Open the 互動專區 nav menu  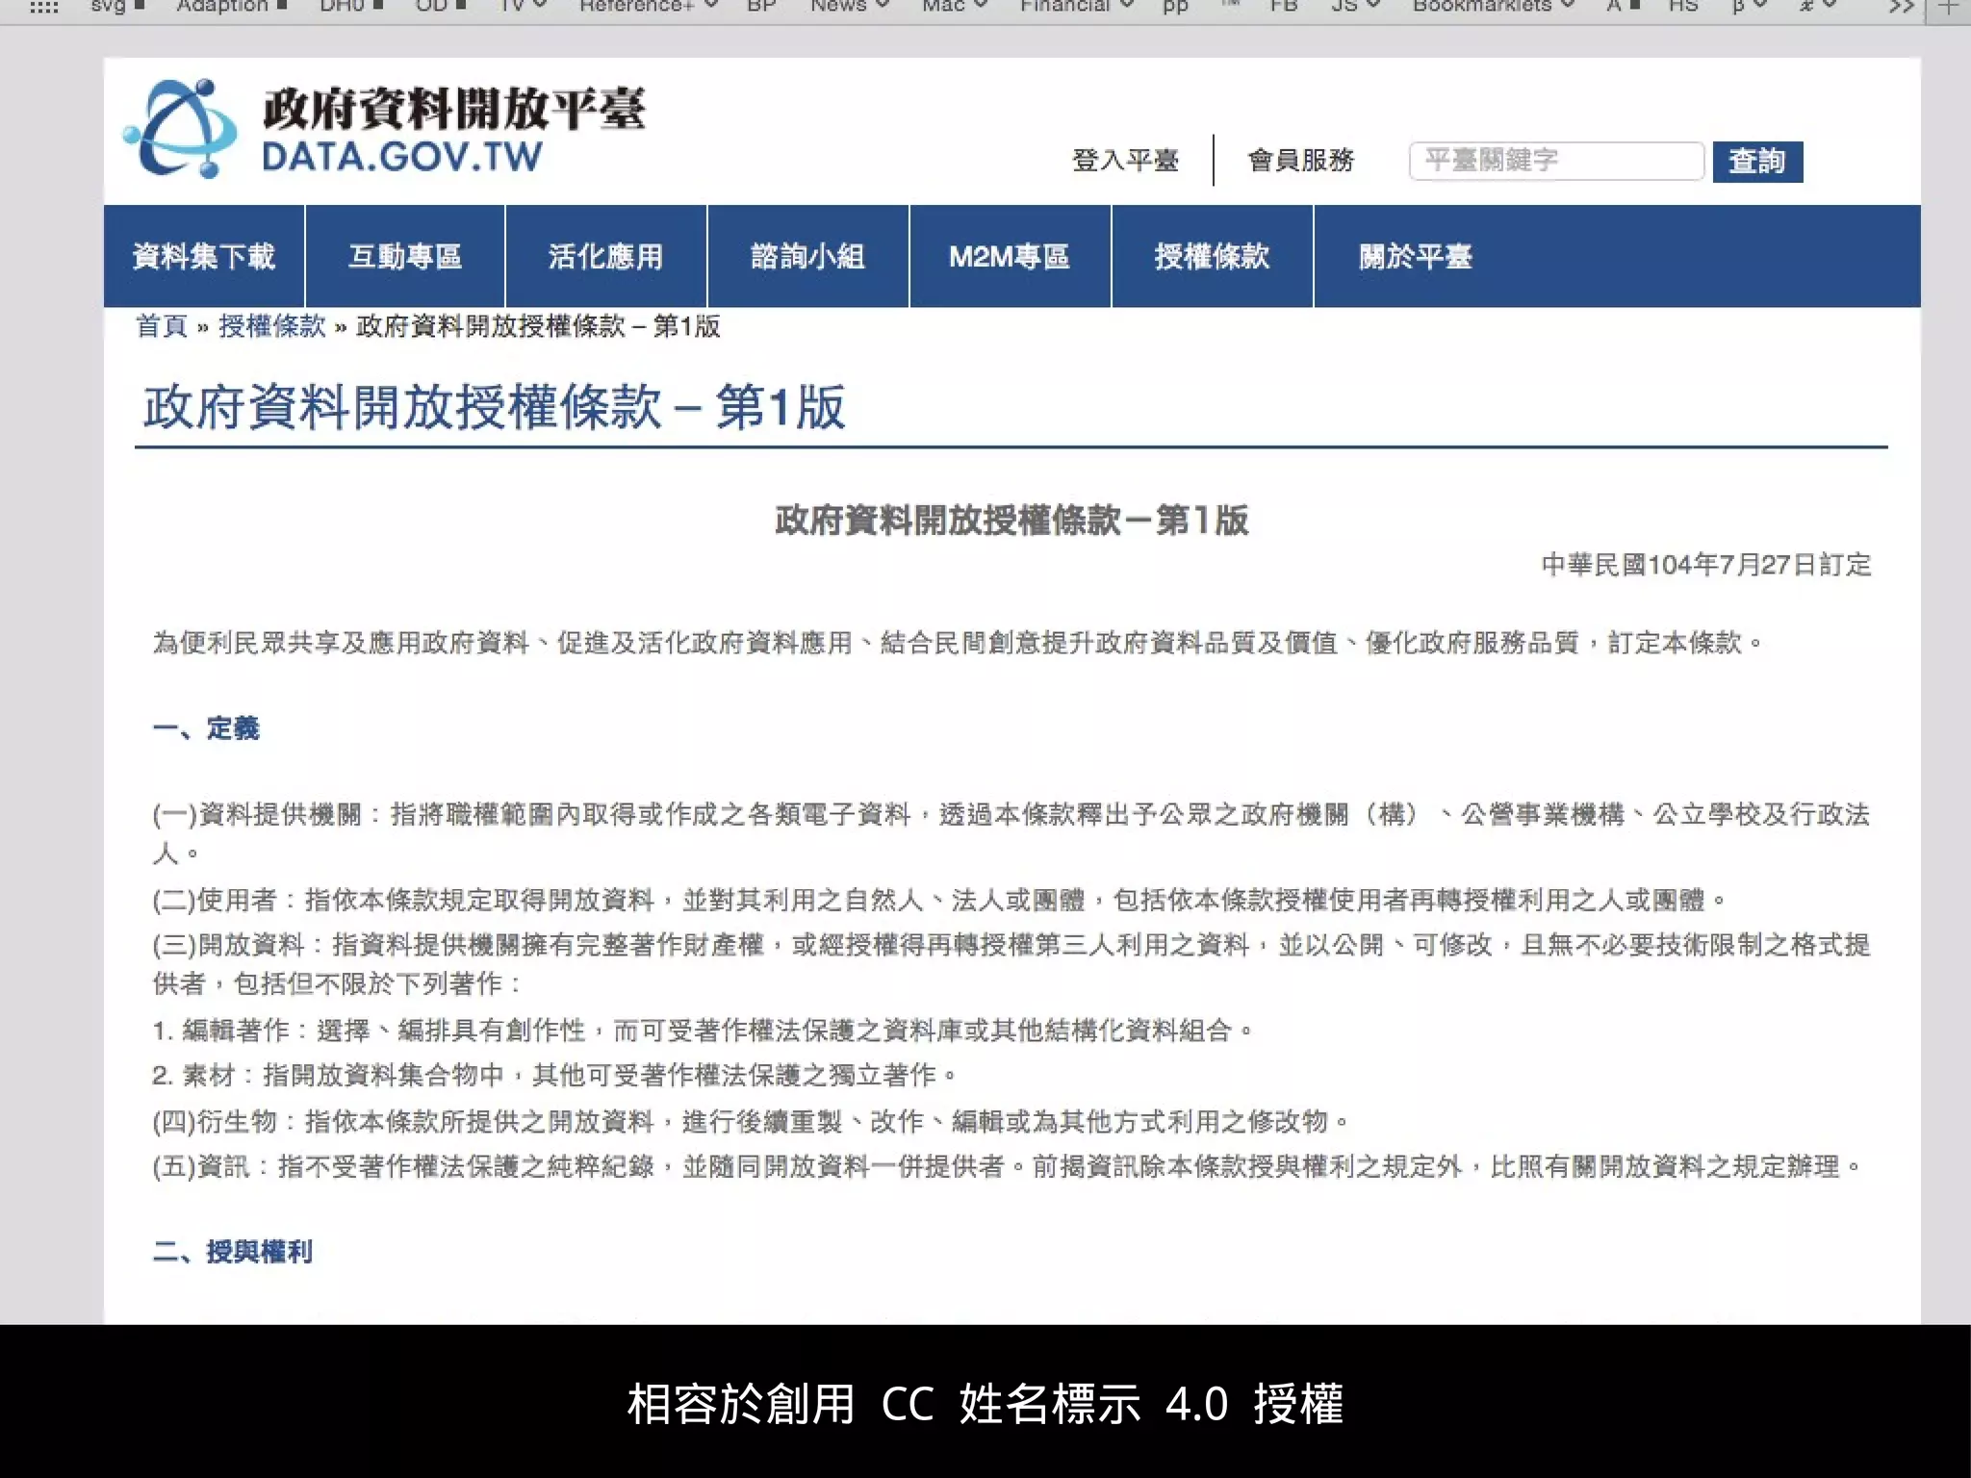coord(405,256)
